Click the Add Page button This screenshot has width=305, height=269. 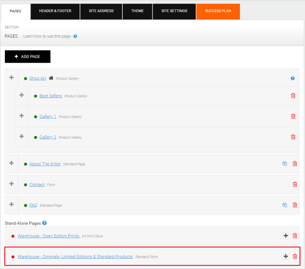point(28,56)
